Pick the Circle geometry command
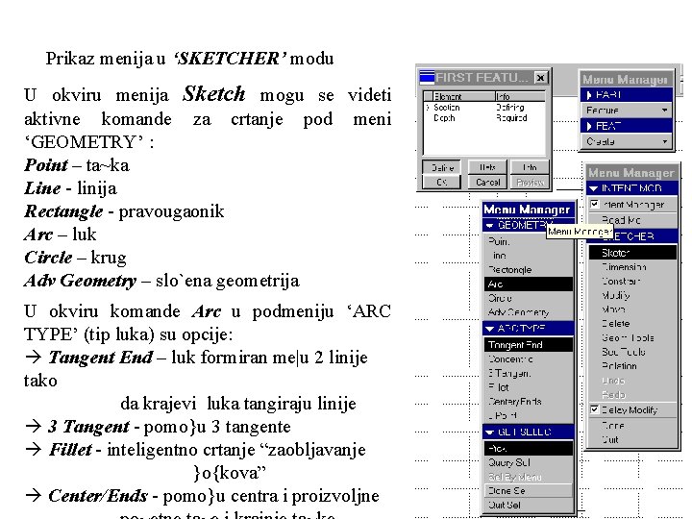The height and width of the screenshot is (519, 692). [x=529, y=298]
